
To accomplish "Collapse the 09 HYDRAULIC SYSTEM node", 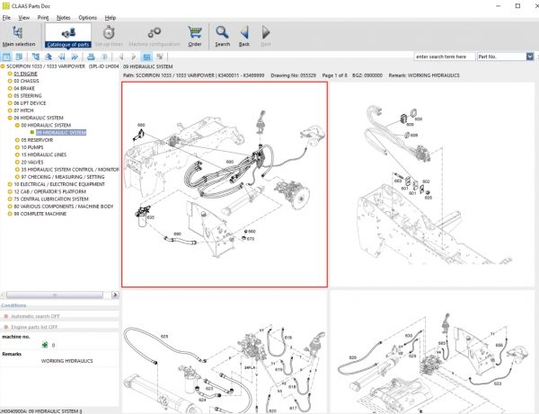I will click(x=10, y=118).
